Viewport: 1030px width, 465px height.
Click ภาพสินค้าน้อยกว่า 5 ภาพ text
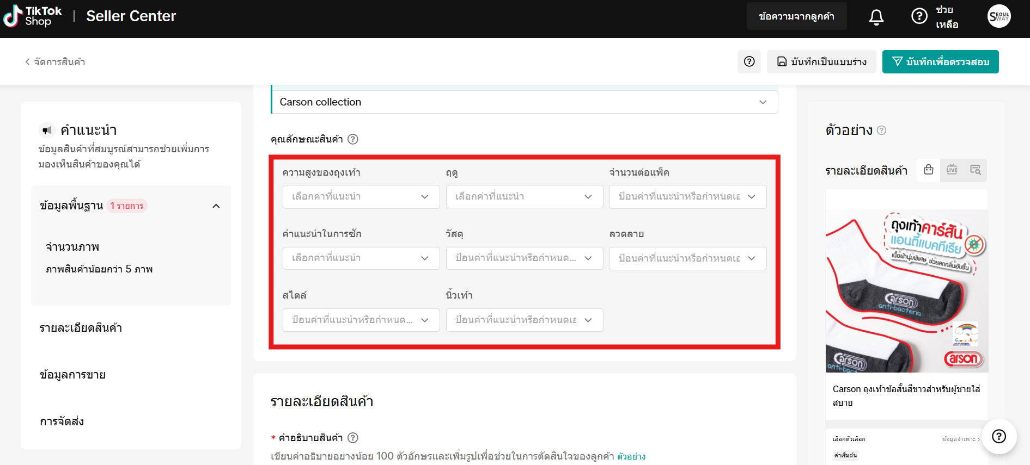(99, 269)
